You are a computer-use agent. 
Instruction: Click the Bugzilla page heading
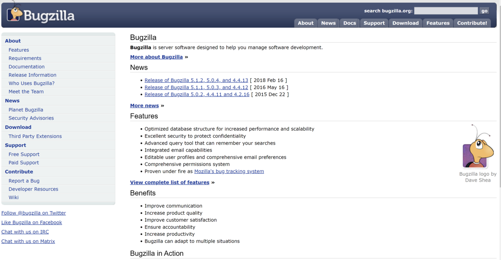pyautogui.click(x=143, y=37)
